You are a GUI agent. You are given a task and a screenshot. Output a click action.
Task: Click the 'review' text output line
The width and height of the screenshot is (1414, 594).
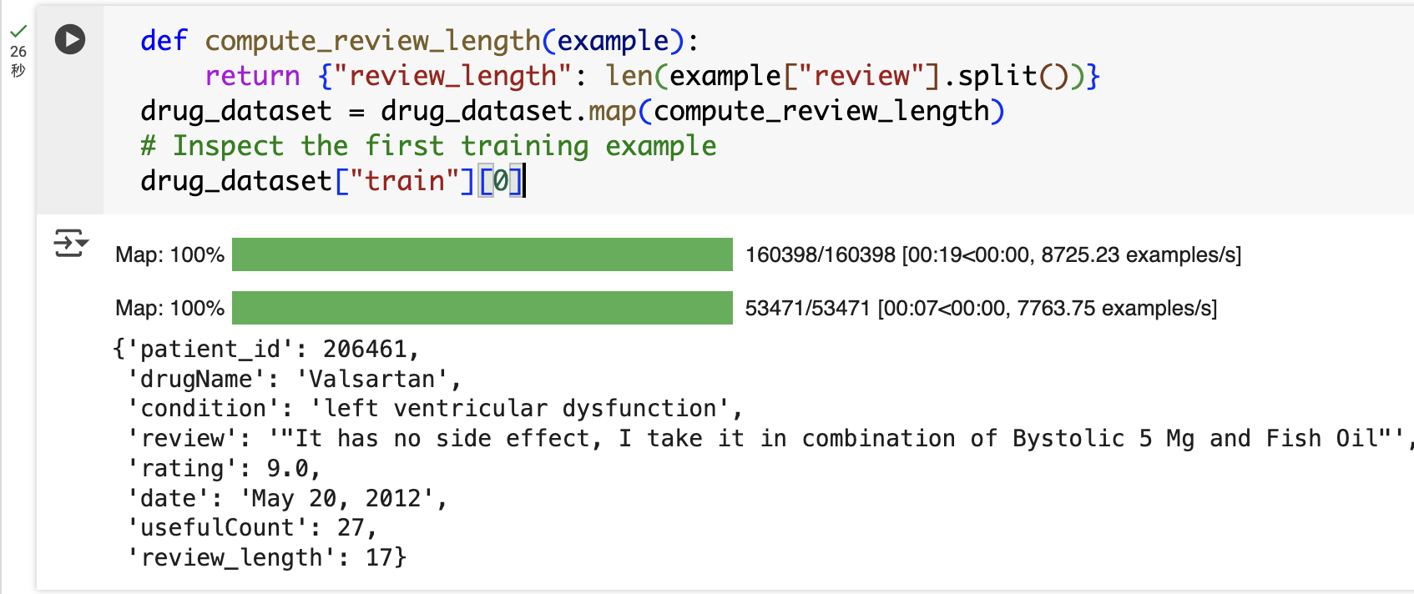point(769,438)
